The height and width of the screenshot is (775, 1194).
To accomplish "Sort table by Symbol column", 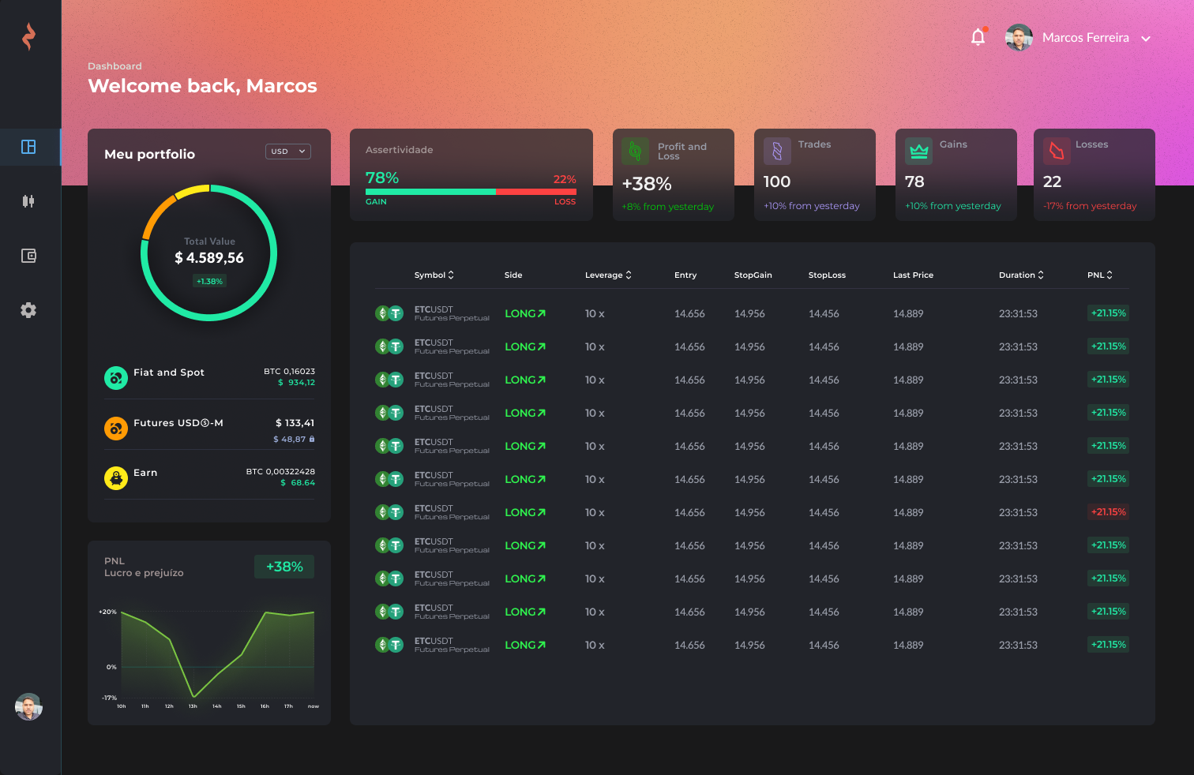I will pos(434,275).
